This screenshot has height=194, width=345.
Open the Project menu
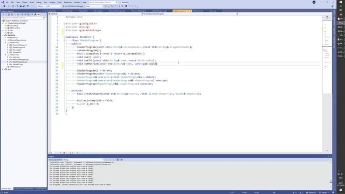25,2
